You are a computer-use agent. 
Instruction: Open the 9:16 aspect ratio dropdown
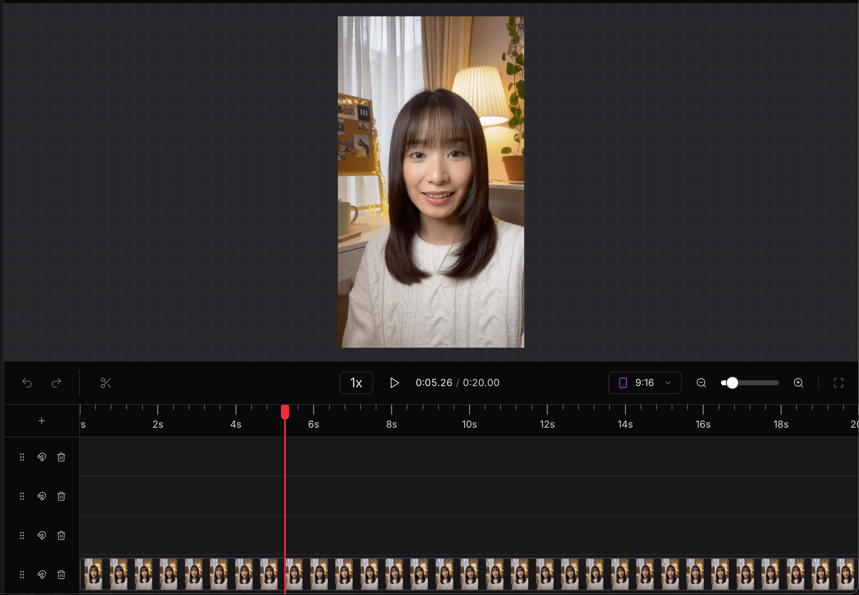click(644, 383)
